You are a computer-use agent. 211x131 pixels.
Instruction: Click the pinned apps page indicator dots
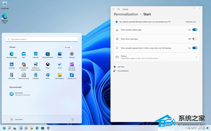pyautogui.click(x=80, y=66)
